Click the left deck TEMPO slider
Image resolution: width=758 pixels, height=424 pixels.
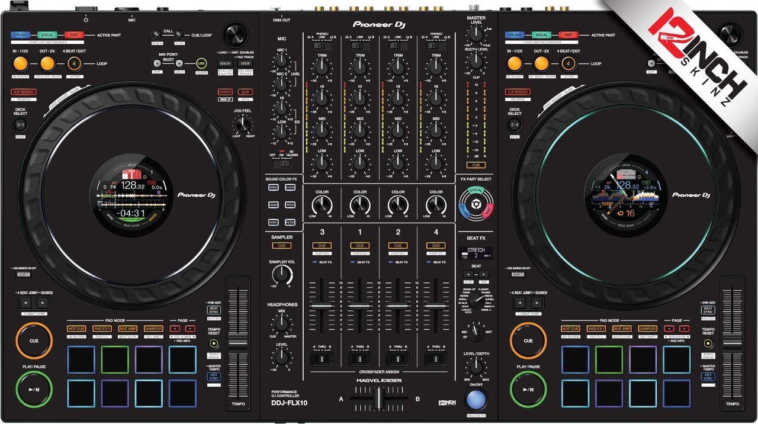pyautogui.click(x=237, y=342)
